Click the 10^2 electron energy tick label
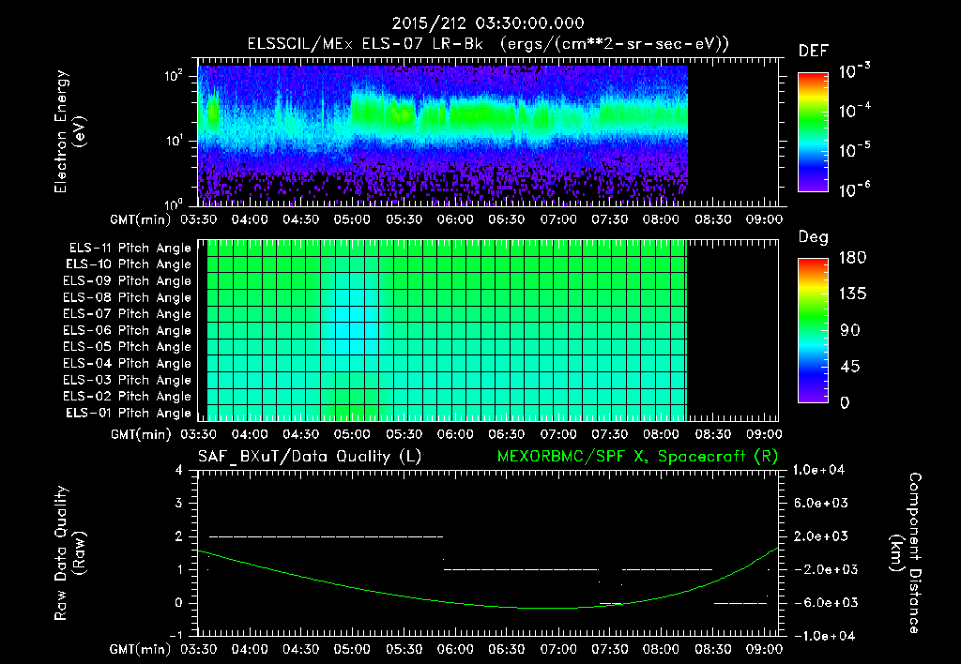Viewport: 961px width, 664px height. tap(174, 77)
